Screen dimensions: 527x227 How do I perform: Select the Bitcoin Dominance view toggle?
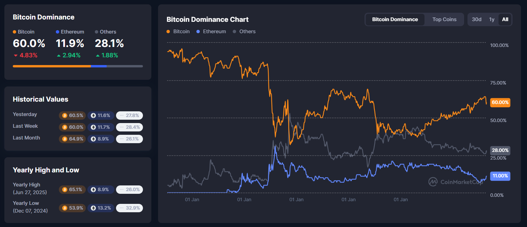395,19
